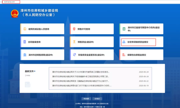This screenshot has width=180, height=108.
Task: Click the 保障性住房租金缴交 red icon
Action: tap(124, 55)
